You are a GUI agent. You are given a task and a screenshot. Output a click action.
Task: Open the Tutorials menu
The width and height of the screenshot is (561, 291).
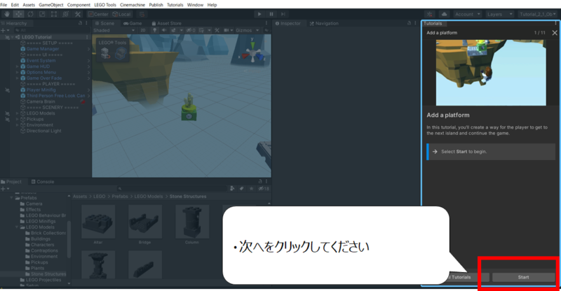(x=175, y=5)
